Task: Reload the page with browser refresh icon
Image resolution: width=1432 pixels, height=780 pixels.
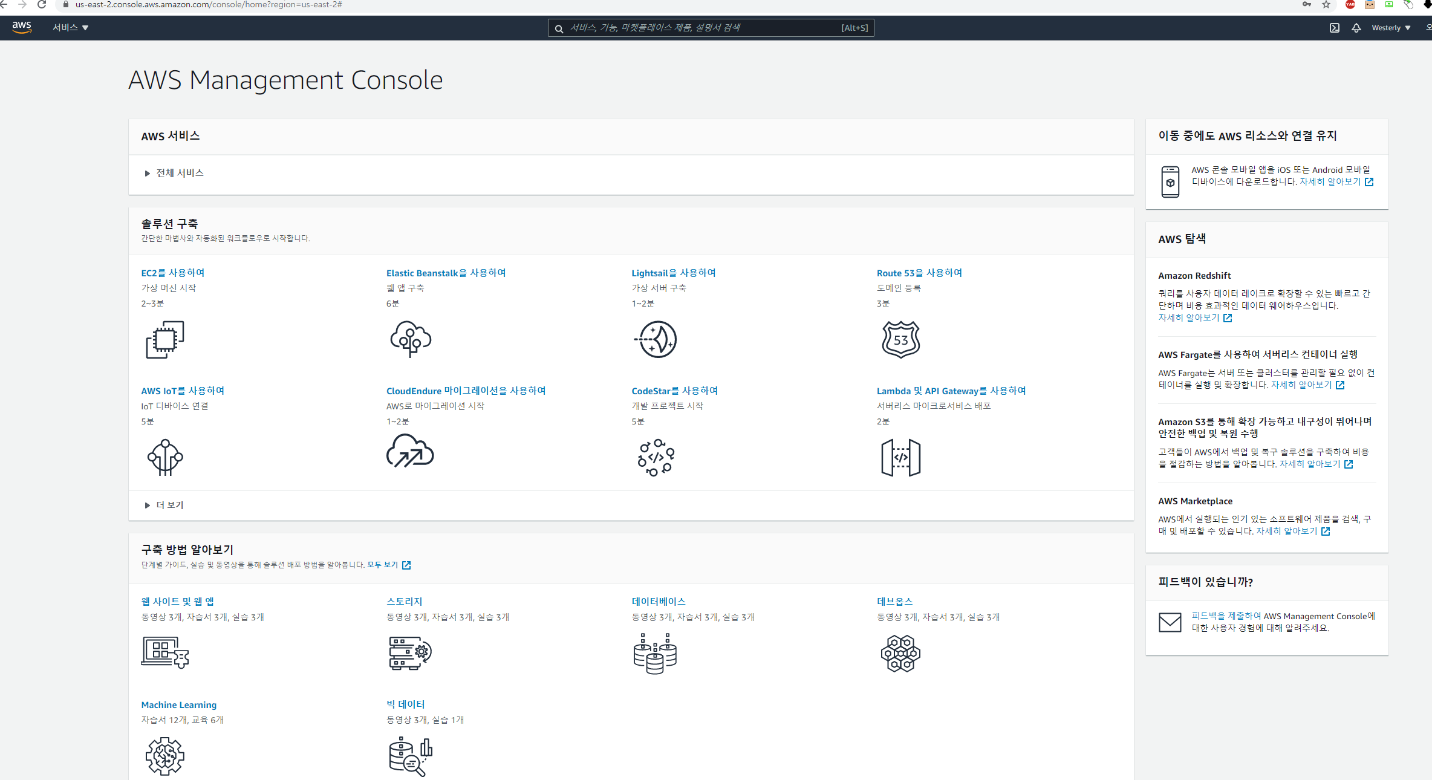Action: (x=42, y=4)
